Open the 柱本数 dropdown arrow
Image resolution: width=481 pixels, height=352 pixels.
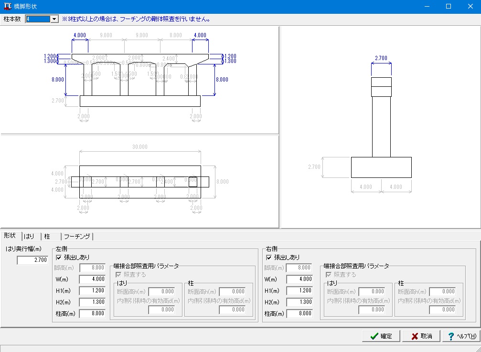[54, 19]
